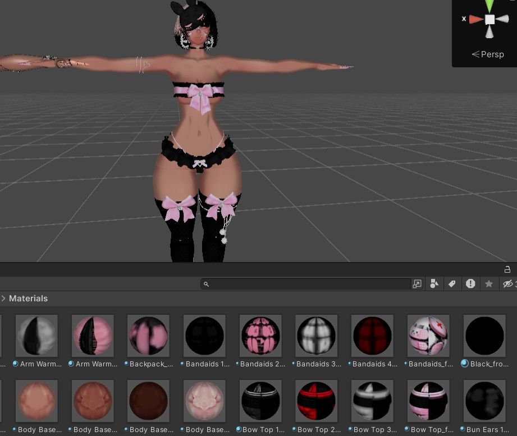This screenshot has height=436, width=517.
Task: Click the white center cube of orientation gizmo
Action: [x=489, y=20]
